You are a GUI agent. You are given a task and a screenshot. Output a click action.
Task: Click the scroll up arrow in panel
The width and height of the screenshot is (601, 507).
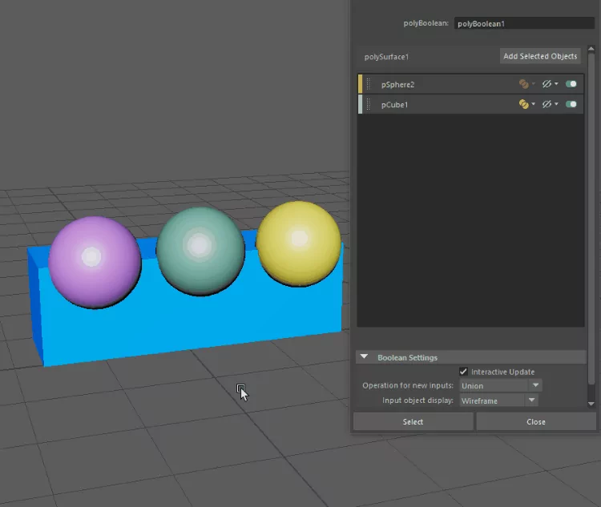591,49
